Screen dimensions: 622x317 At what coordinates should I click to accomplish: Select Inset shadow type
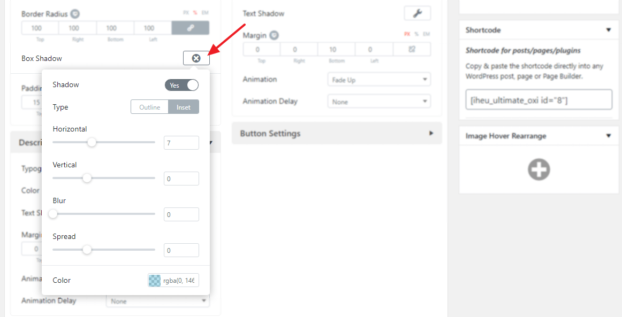pos(184,107)
